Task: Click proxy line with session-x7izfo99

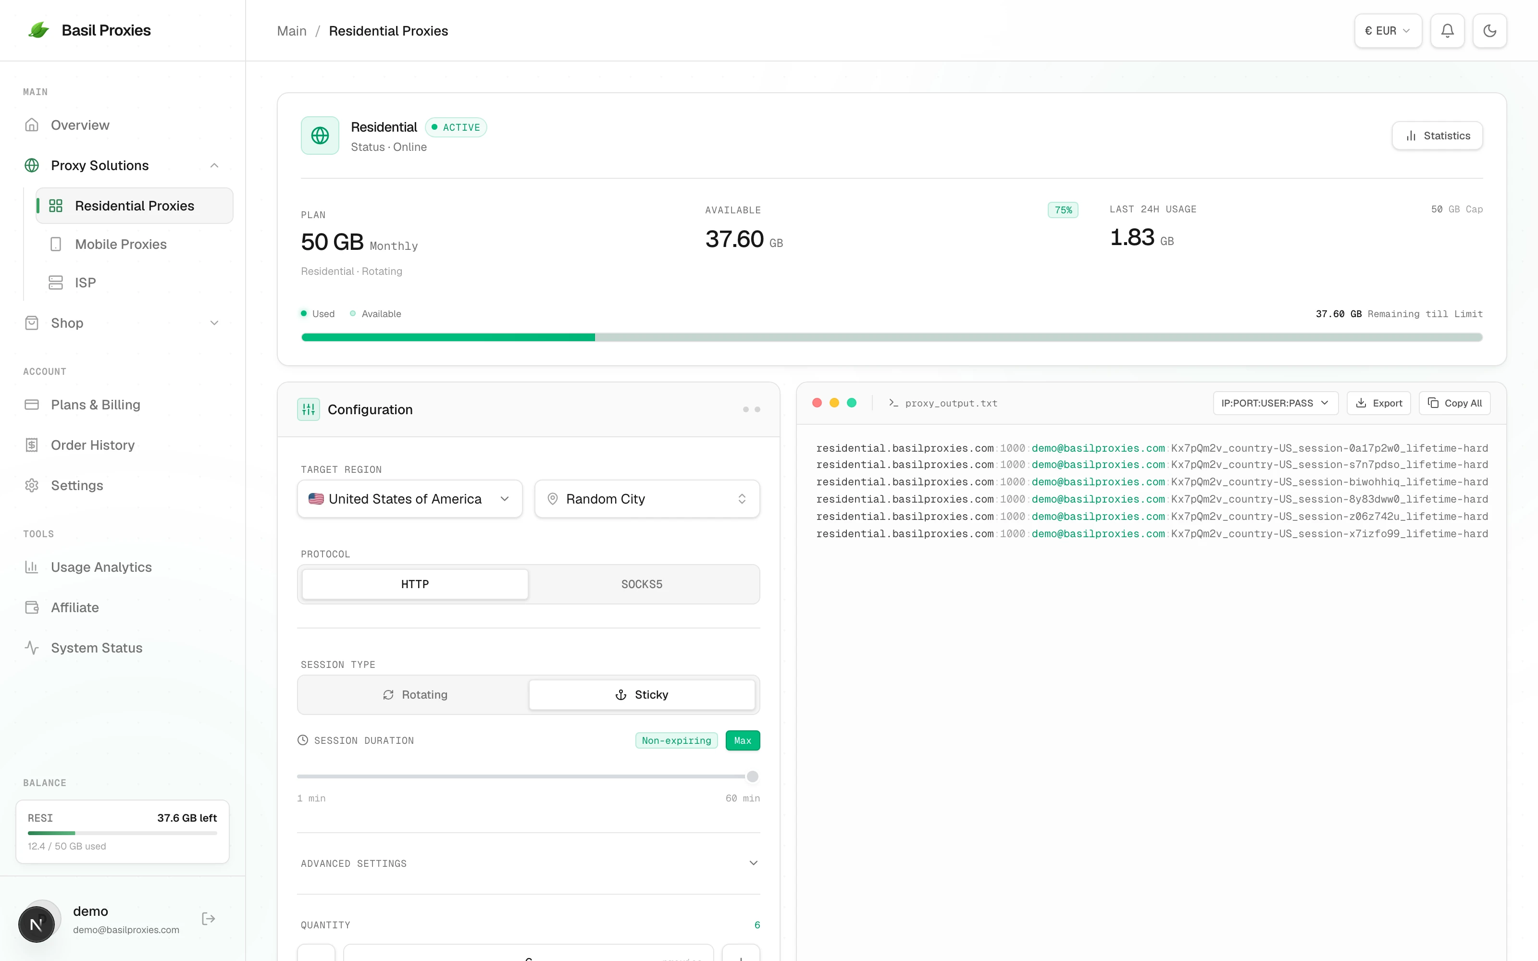Action: click(1152, 533)
